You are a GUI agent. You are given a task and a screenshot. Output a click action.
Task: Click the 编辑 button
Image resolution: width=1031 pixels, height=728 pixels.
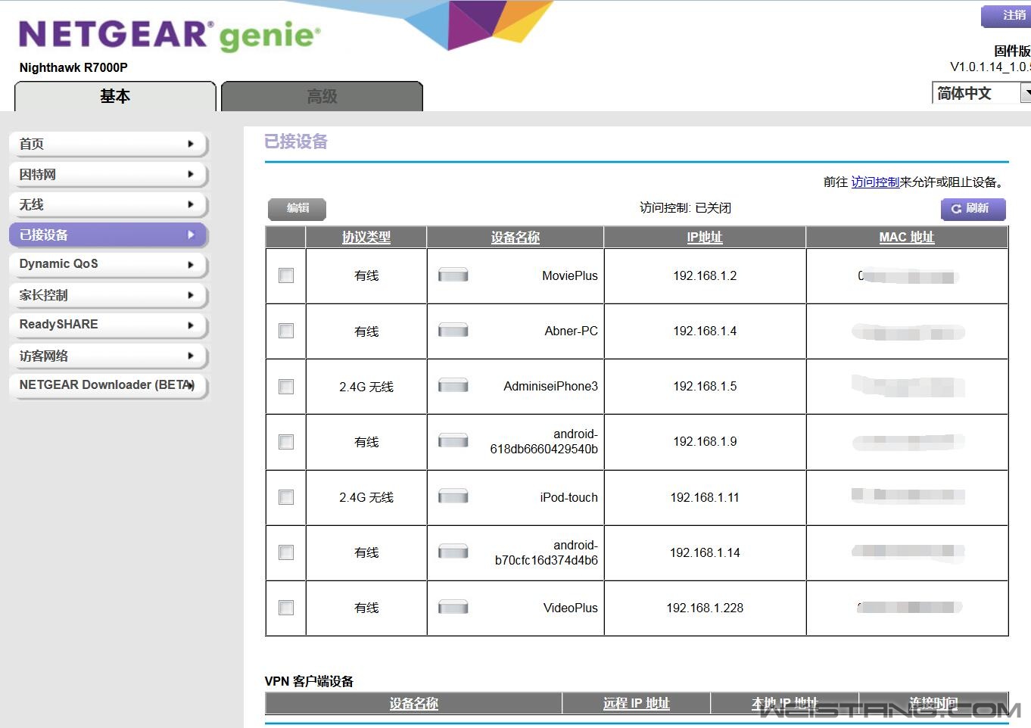point(297,208)
